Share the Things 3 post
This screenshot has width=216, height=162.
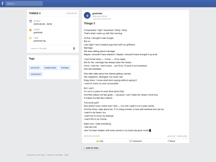[171, 141]
